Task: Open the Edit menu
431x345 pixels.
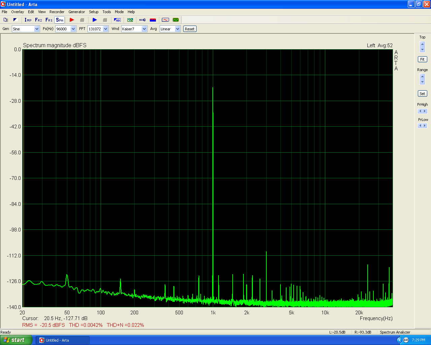Action: coord(31,12)
